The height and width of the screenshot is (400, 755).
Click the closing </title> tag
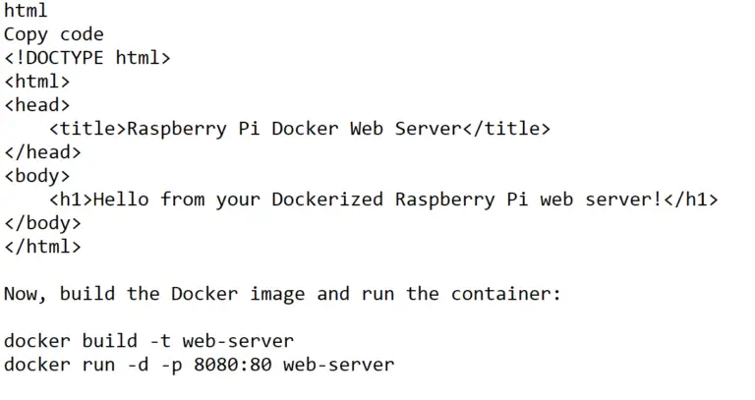tap(506, 129)
